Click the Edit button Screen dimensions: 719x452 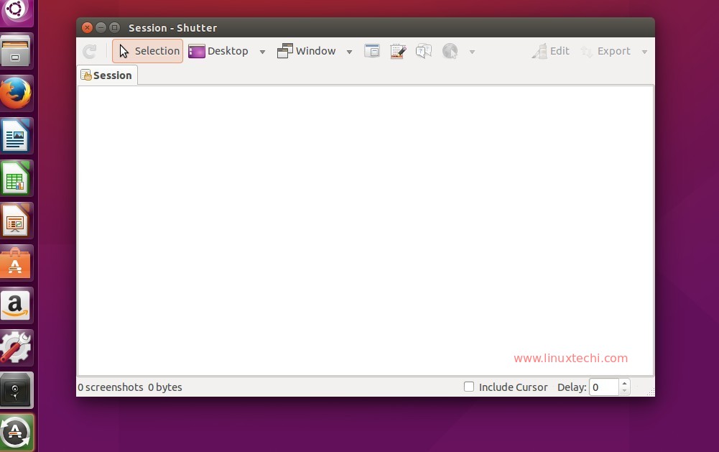(550, 50)
